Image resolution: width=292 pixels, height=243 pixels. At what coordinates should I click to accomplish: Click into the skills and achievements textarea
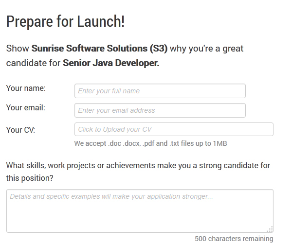point(140,211)
